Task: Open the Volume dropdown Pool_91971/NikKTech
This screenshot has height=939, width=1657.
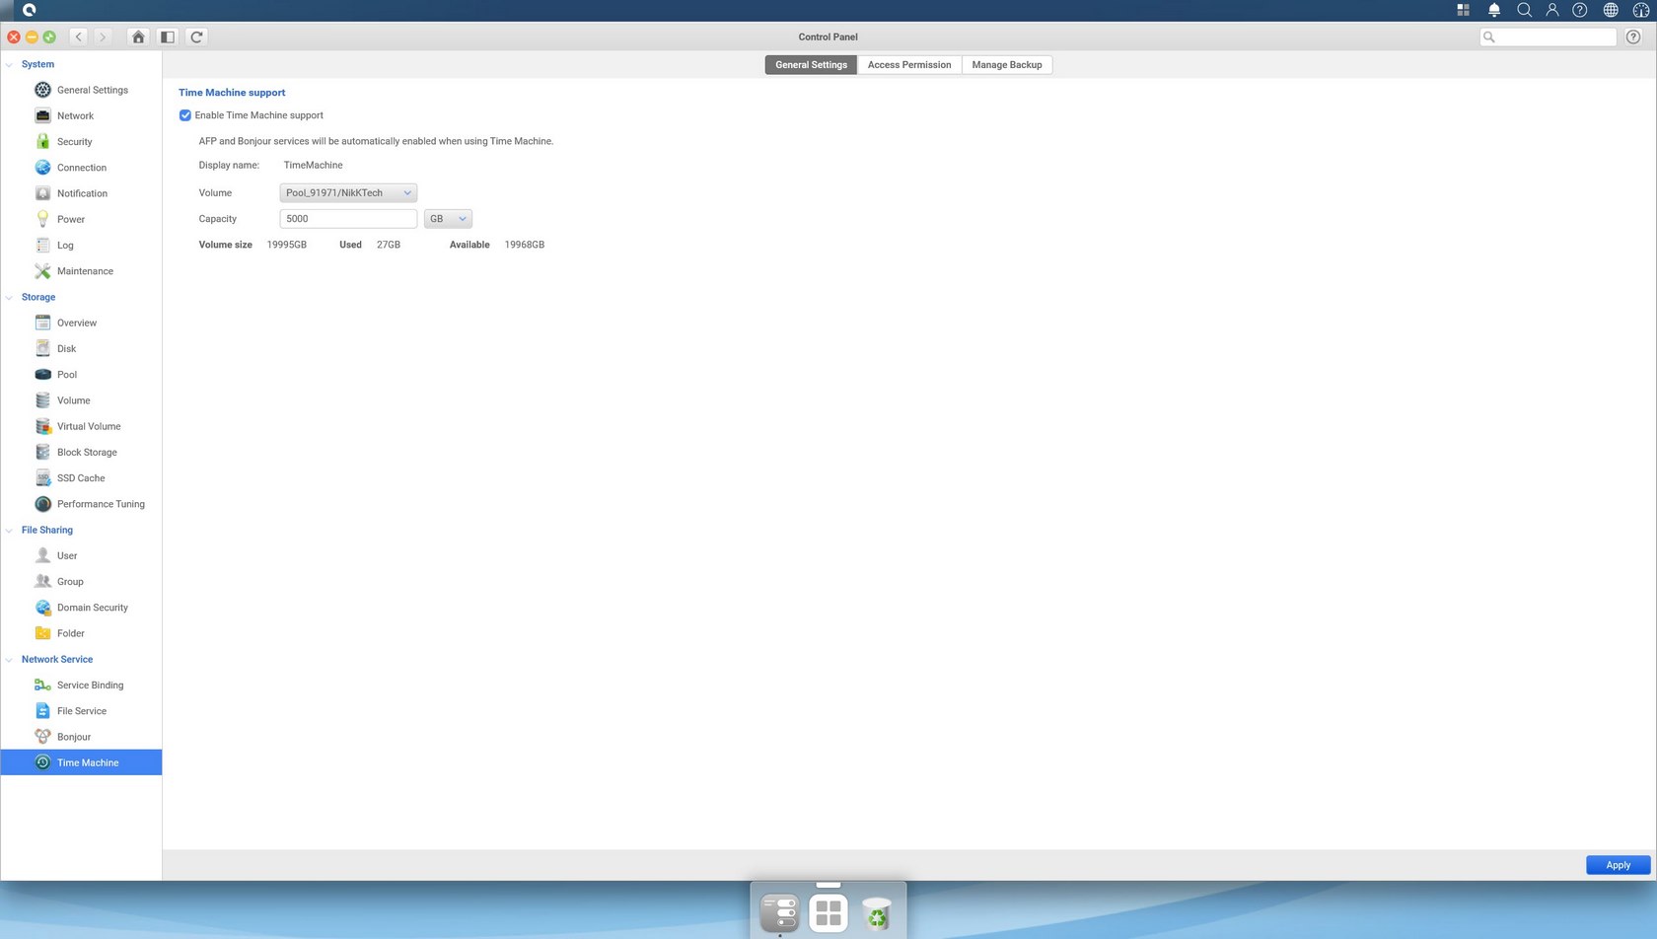Action: pyautogui.click(x=348, y=193)
